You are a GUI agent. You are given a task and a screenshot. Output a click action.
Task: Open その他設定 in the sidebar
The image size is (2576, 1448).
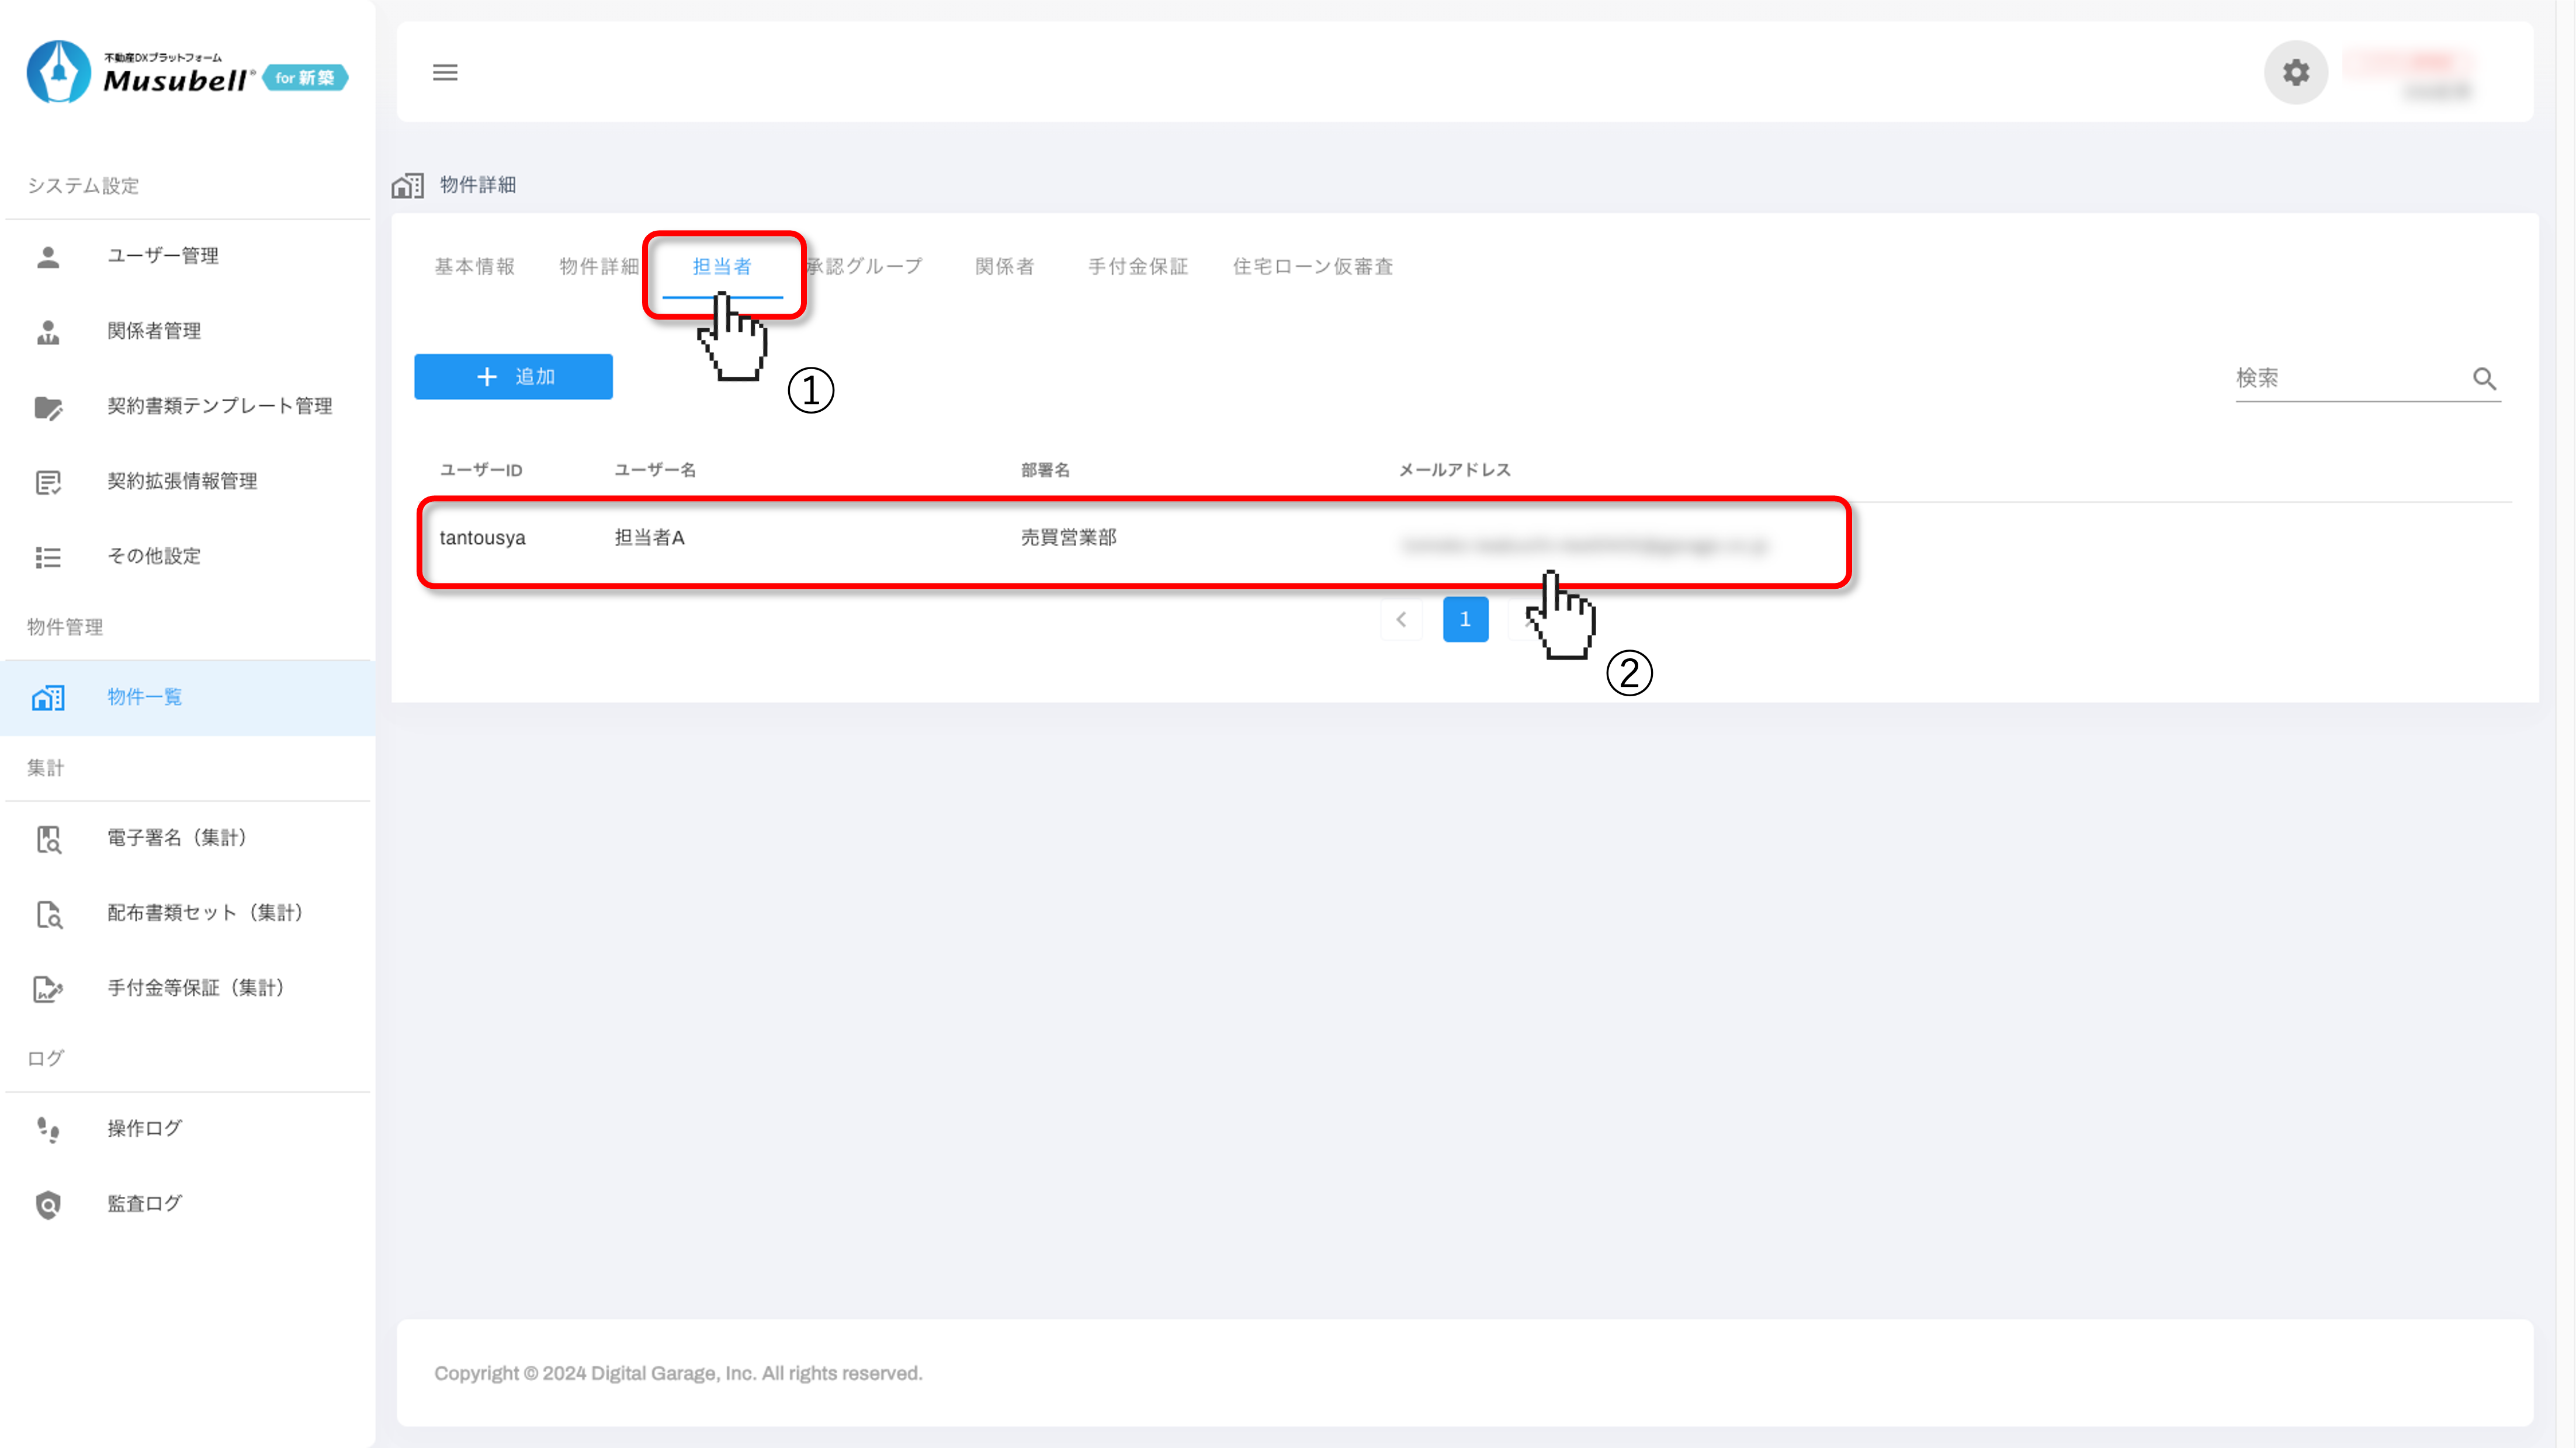(154, 556)
